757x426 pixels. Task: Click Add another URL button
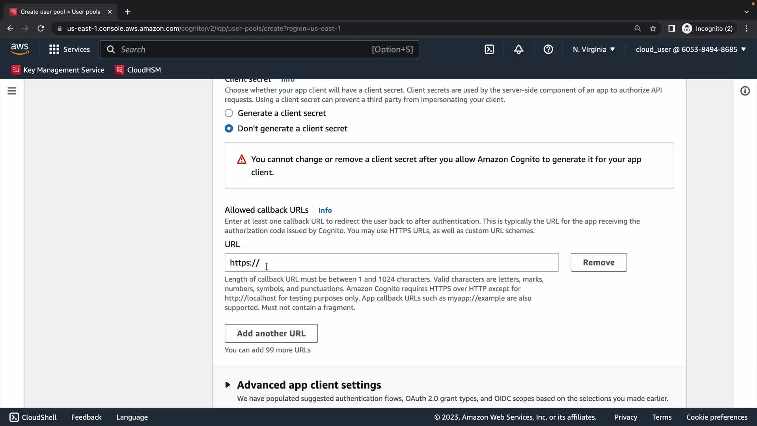[x=271, y=333]
